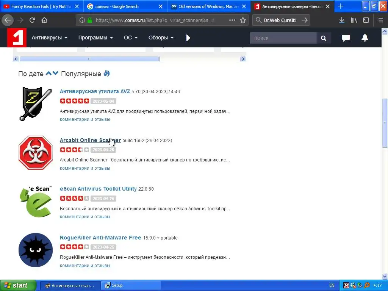Click the eScan green logo thumbnail

coord(36,202)
